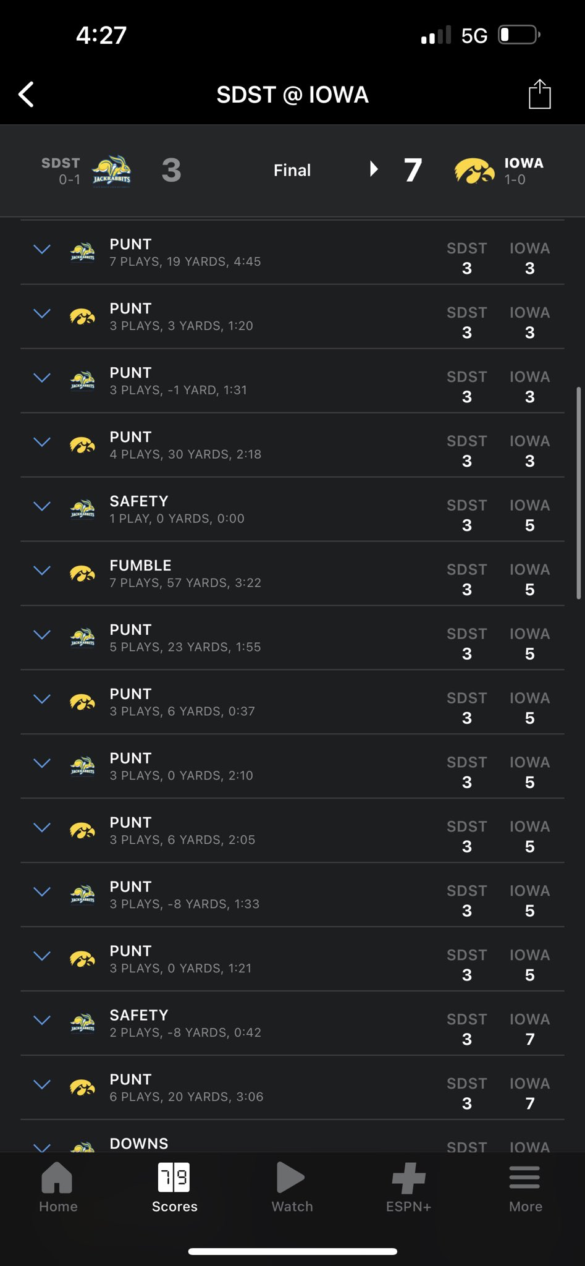This screenshot has width=585, height=1266.
Task: Tap the back arrow in header
Action: (27, 95)
